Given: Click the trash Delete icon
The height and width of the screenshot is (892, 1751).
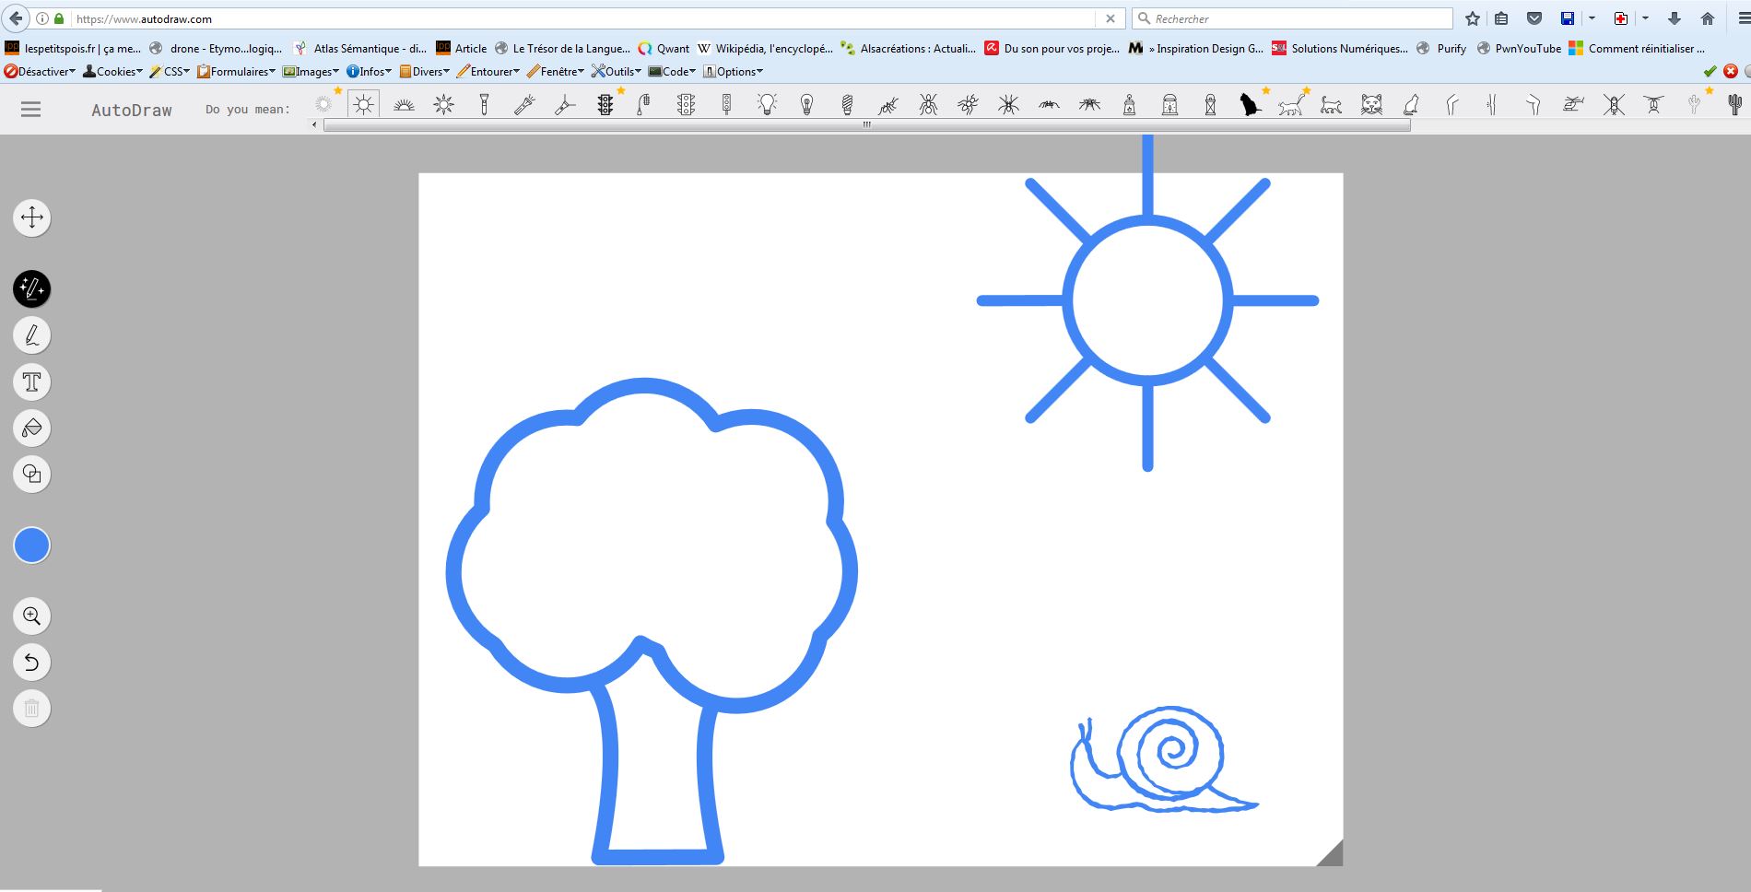Looking at the screenshot, I should pos(31,708).
